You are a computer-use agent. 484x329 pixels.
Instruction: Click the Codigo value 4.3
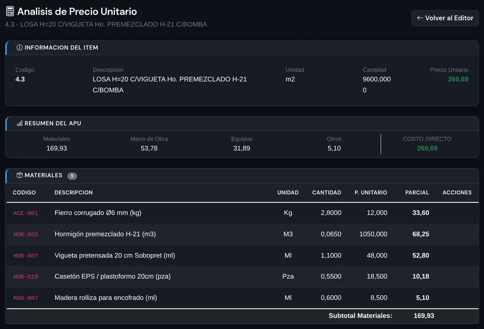20,79
